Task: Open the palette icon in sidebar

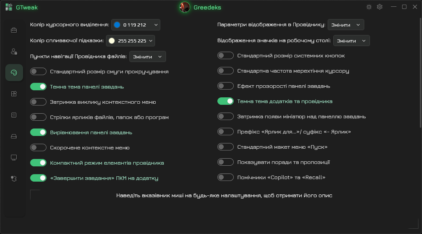Action: click(x=14, y=73)
